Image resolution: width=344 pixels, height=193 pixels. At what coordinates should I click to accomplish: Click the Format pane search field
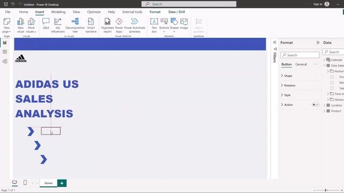tap(300, 55)
